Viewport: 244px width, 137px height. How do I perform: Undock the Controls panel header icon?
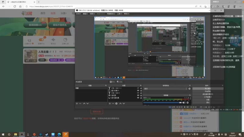(222, 86)
